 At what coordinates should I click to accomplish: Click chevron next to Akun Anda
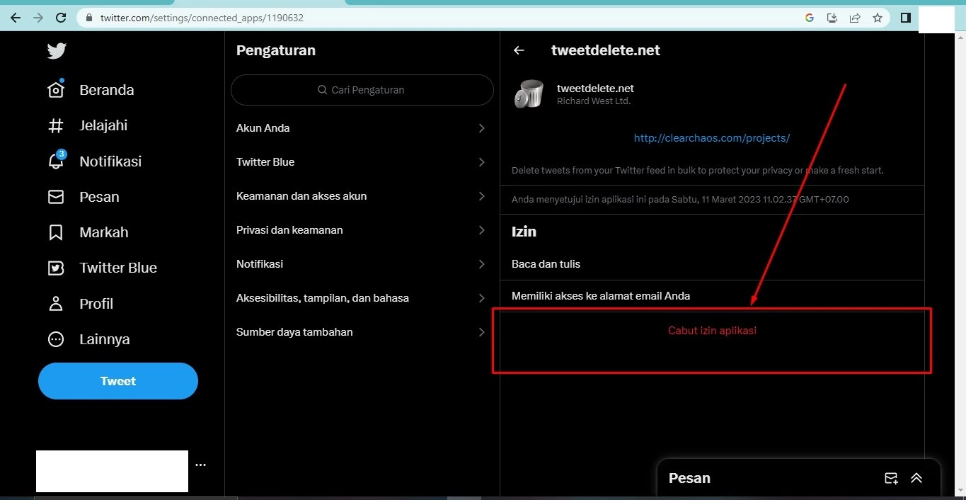pos(481,128)
